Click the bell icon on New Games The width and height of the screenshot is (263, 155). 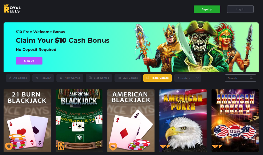point(61,78)
